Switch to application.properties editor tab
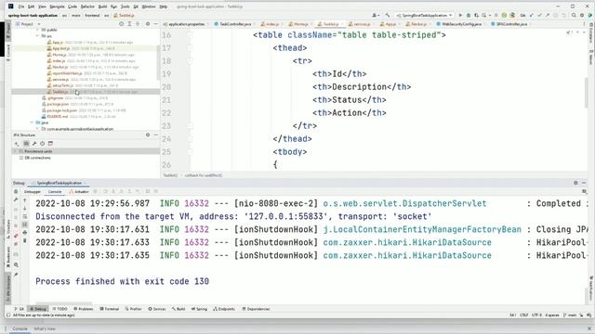 tap(186, 24)
